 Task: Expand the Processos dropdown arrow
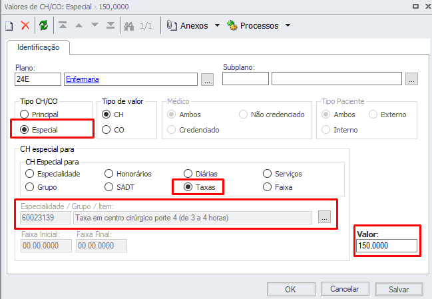click(288, 25)
